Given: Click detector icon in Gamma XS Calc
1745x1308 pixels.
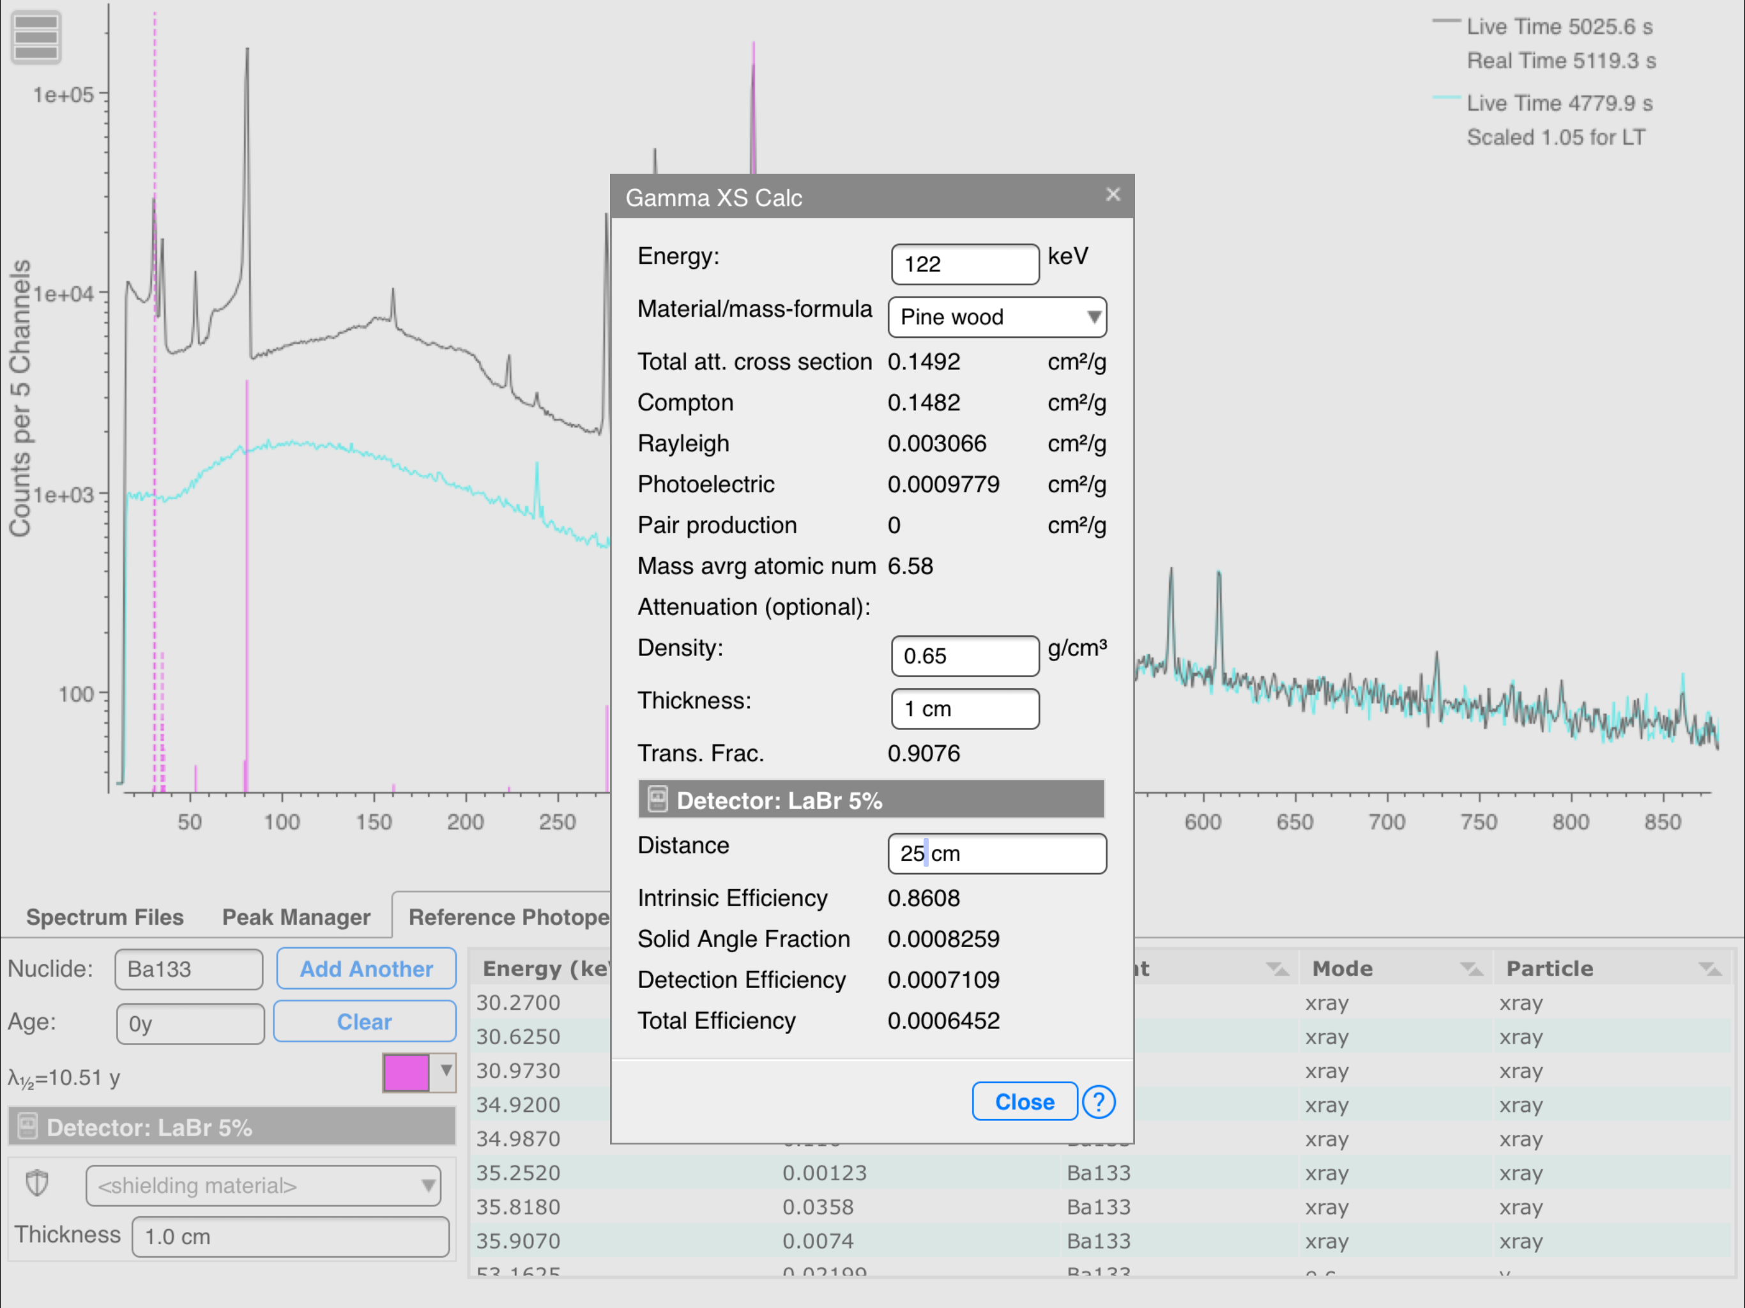Looking at the screenshot, I should 657,800.
